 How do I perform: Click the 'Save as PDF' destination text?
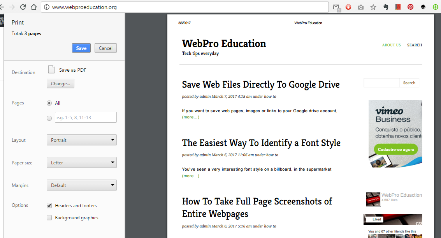coord(72,70)
